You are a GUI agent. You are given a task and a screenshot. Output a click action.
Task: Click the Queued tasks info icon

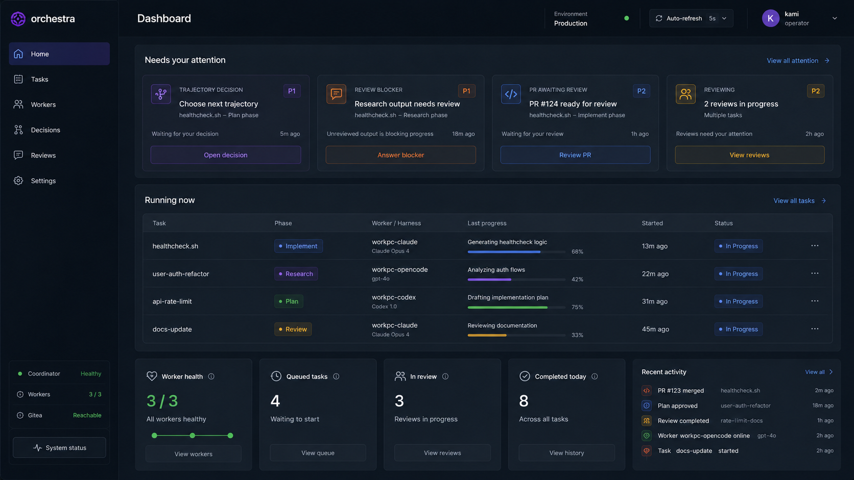coord(336,376)
